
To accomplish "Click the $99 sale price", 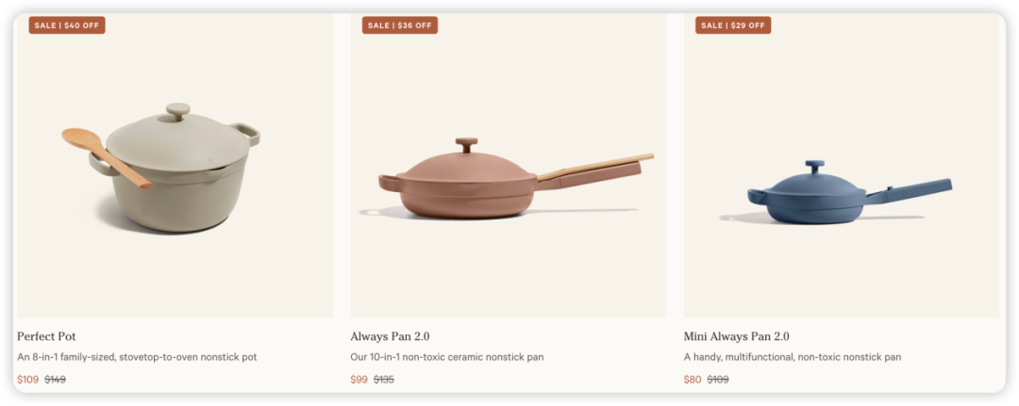I will (359, 380).
